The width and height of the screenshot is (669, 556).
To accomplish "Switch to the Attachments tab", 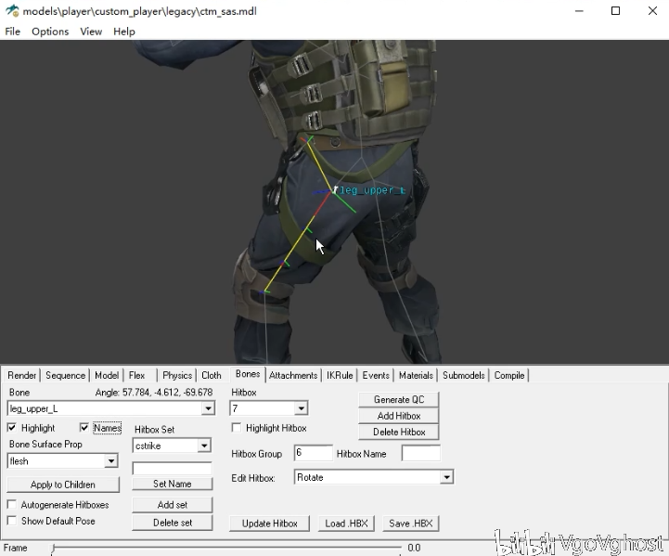I will click(x=293, y=376).
